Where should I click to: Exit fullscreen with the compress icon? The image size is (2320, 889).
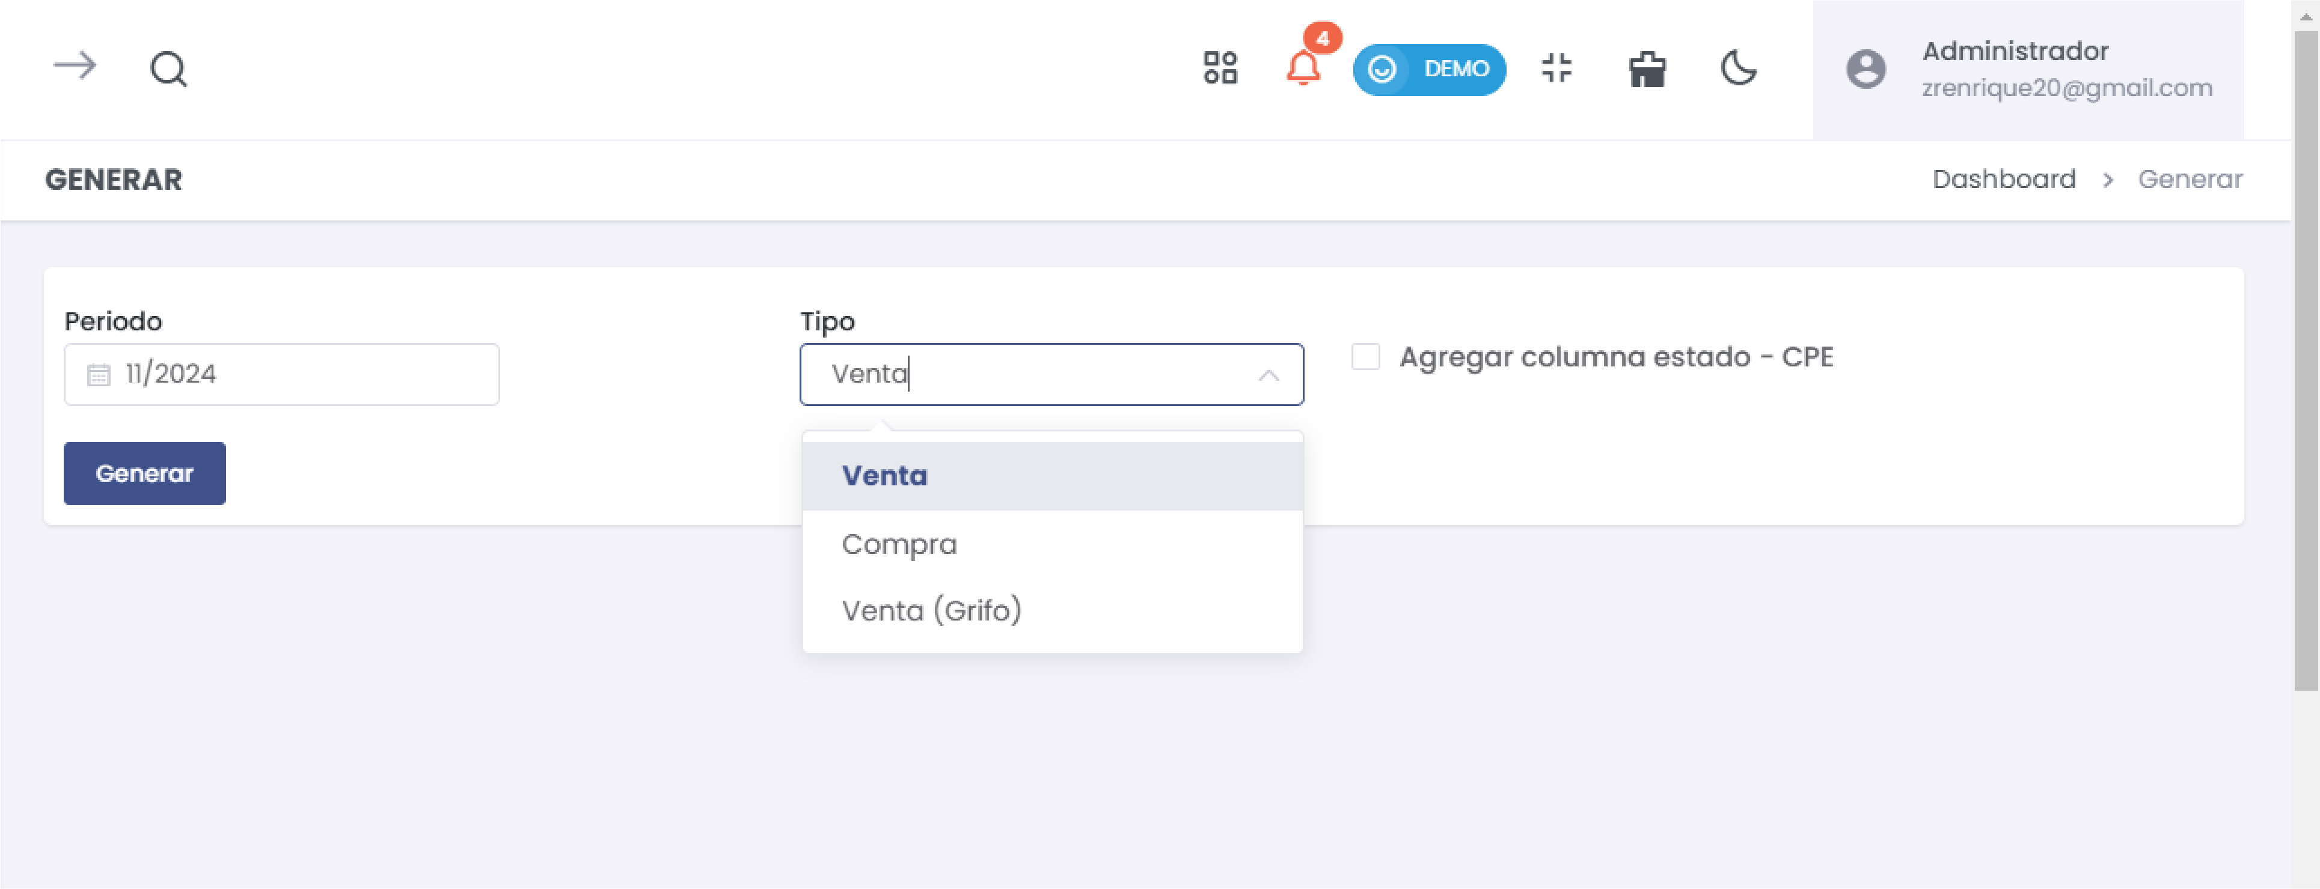coord(1556,68)
